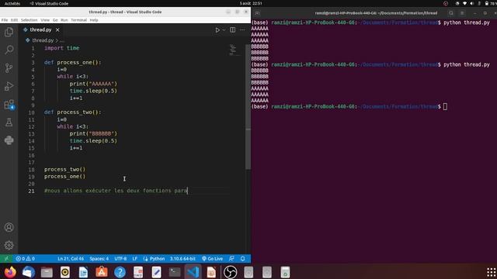Viewport: 497px width, 279px height.
Task: Open the Manage gear menu
Action: tap(9, 245)
